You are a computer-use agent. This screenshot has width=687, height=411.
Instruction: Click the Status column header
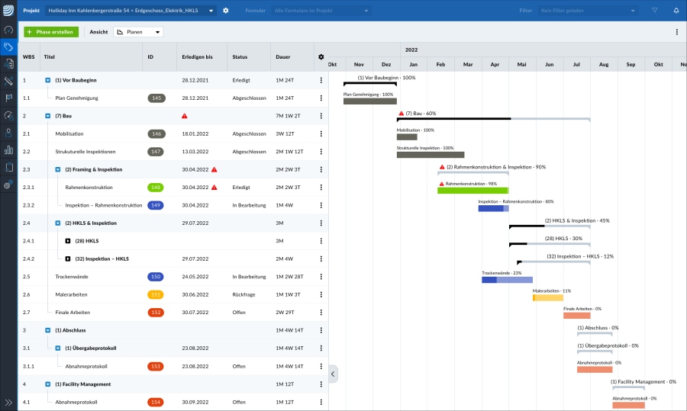(240, 57)
